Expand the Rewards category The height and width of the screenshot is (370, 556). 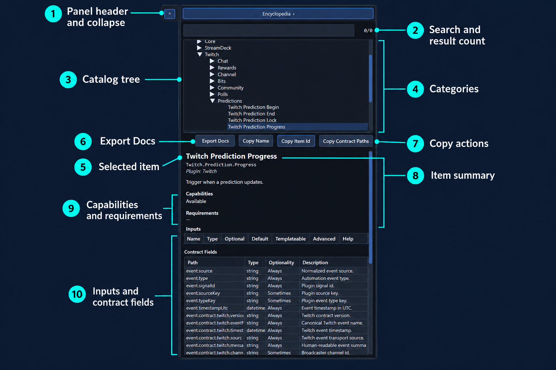[212, 68]
